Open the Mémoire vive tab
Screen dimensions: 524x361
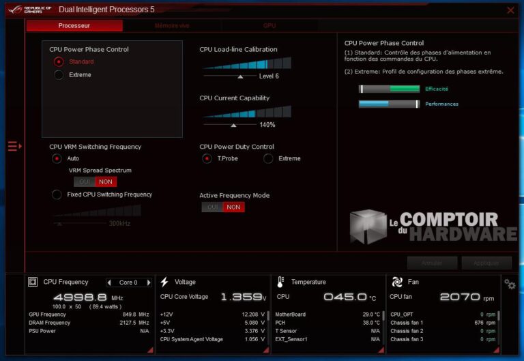coord(172,26)
